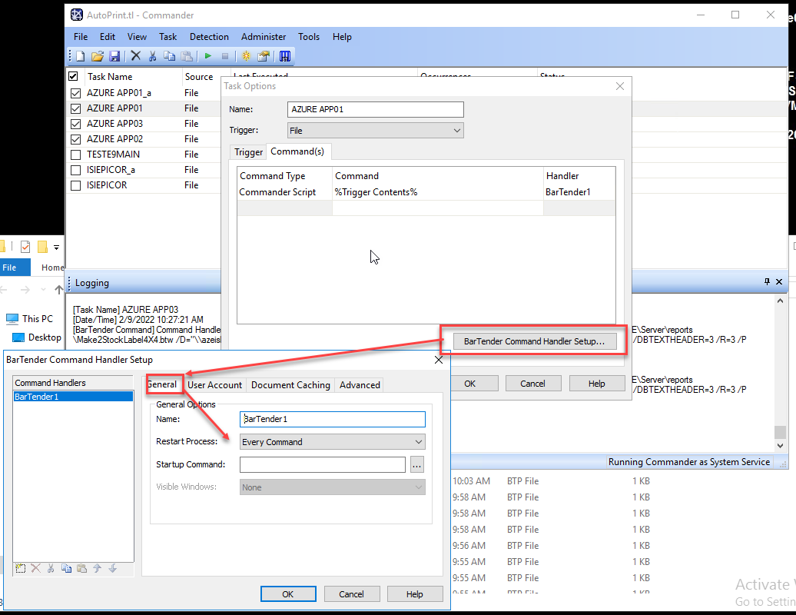
Task: Uncheck the AZURE APP03 task checkbox
Action: pyautogui.click(x=75, y=124)
